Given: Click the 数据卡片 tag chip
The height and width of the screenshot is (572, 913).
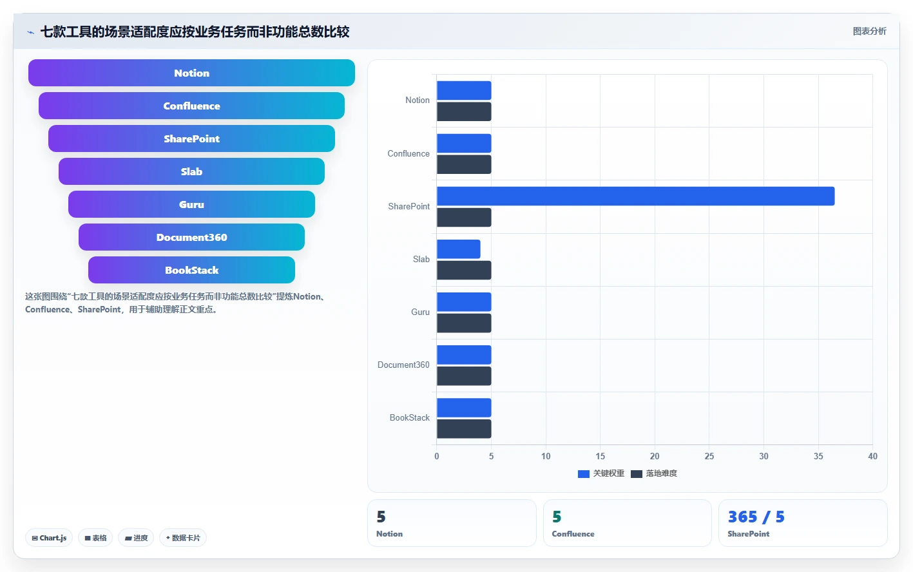Looking at the screenshot, I should pyautogui.click(x=183, y=538).
